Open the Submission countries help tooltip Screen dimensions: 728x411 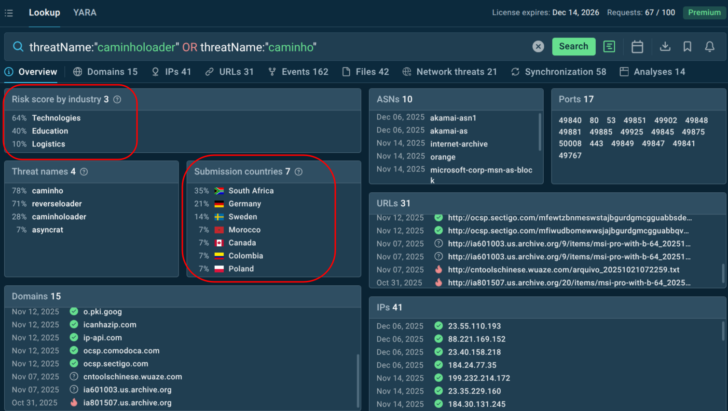click(298, 172)
